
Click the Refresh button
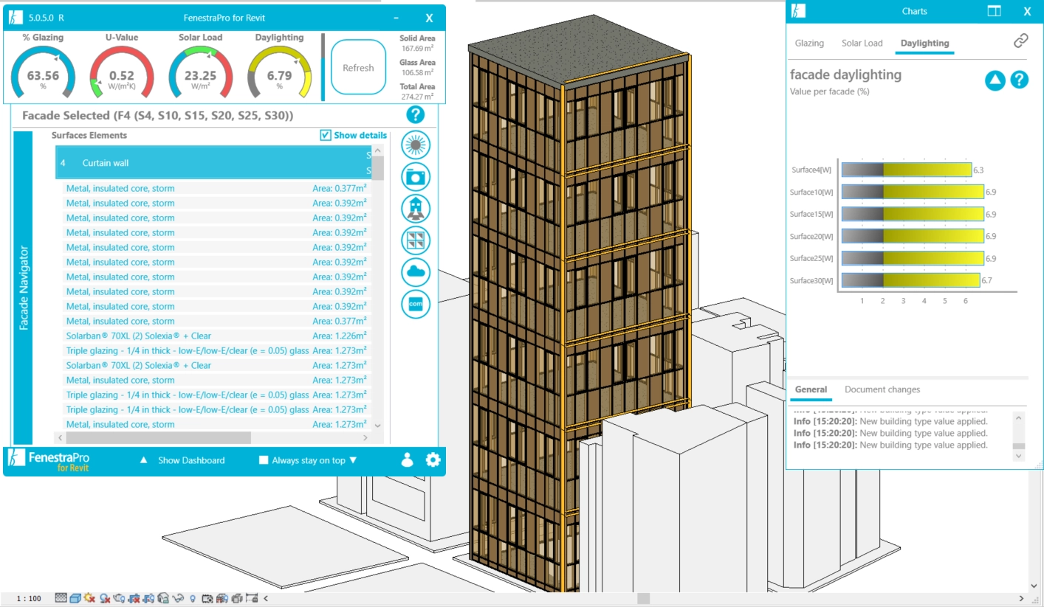[358, 67]
